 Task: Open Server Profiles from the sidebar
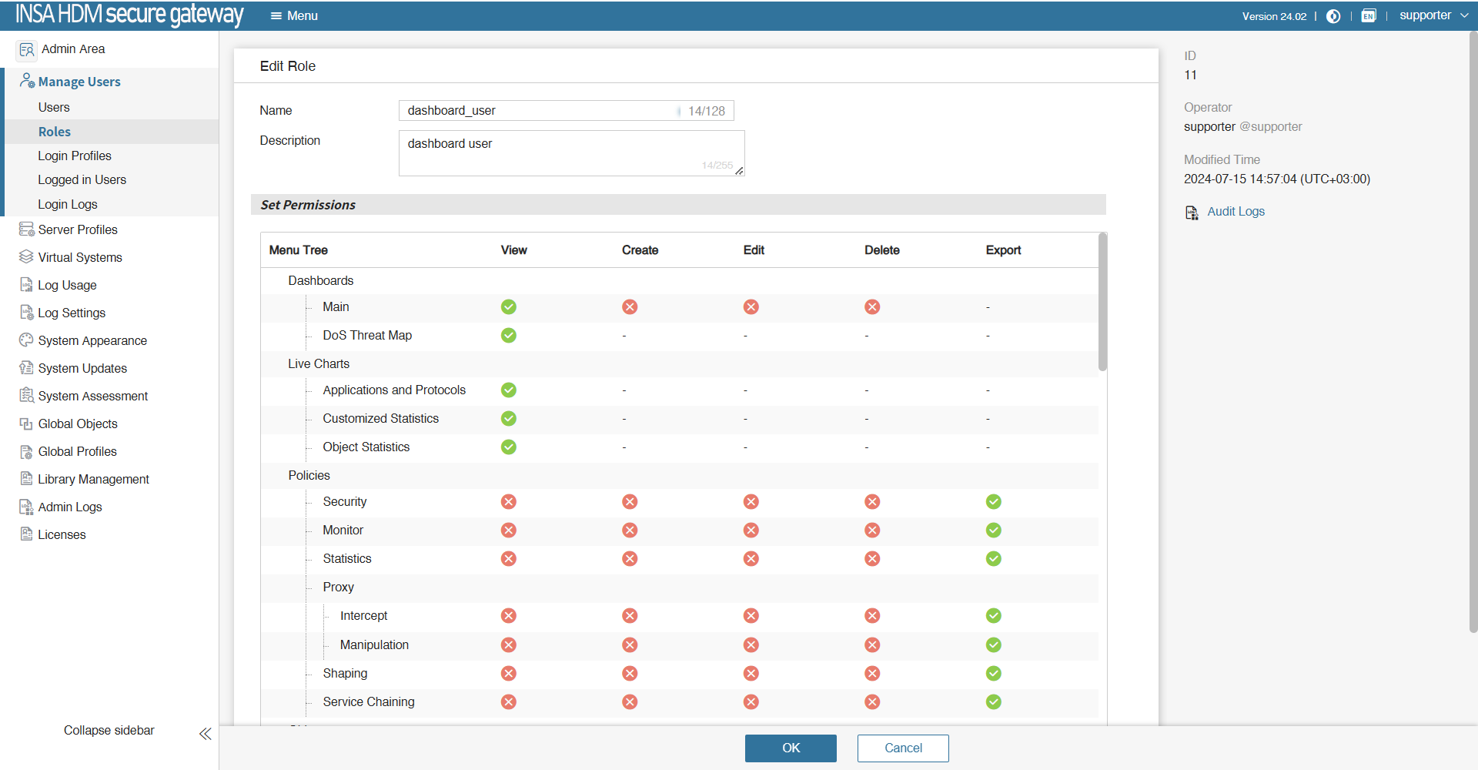[x=78, y=229]
